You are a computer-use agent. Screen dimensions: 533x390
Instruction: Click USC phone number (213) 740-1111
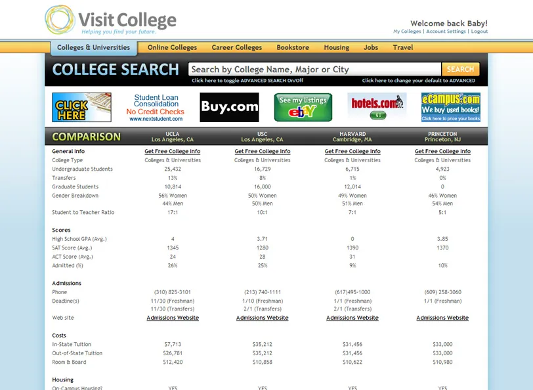263,292
